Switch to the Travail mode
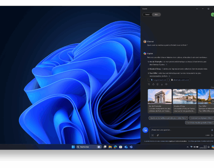This screenshot has width=214, height=168. click(147, 15)
